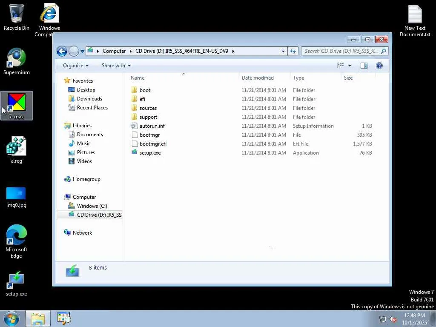This screenshot has width=436, height=327.
Task: Open Recent Places in navigation pane
Action: pyautogui.click(x=92, y=108)
